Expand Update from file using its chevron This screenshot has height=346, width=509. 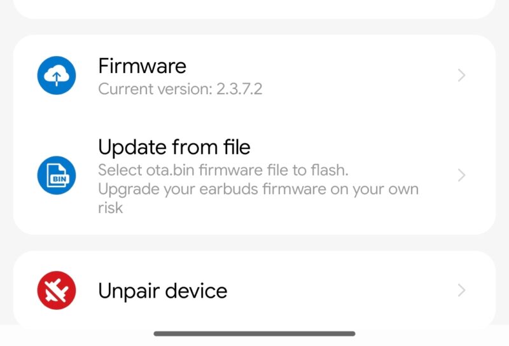462,176
